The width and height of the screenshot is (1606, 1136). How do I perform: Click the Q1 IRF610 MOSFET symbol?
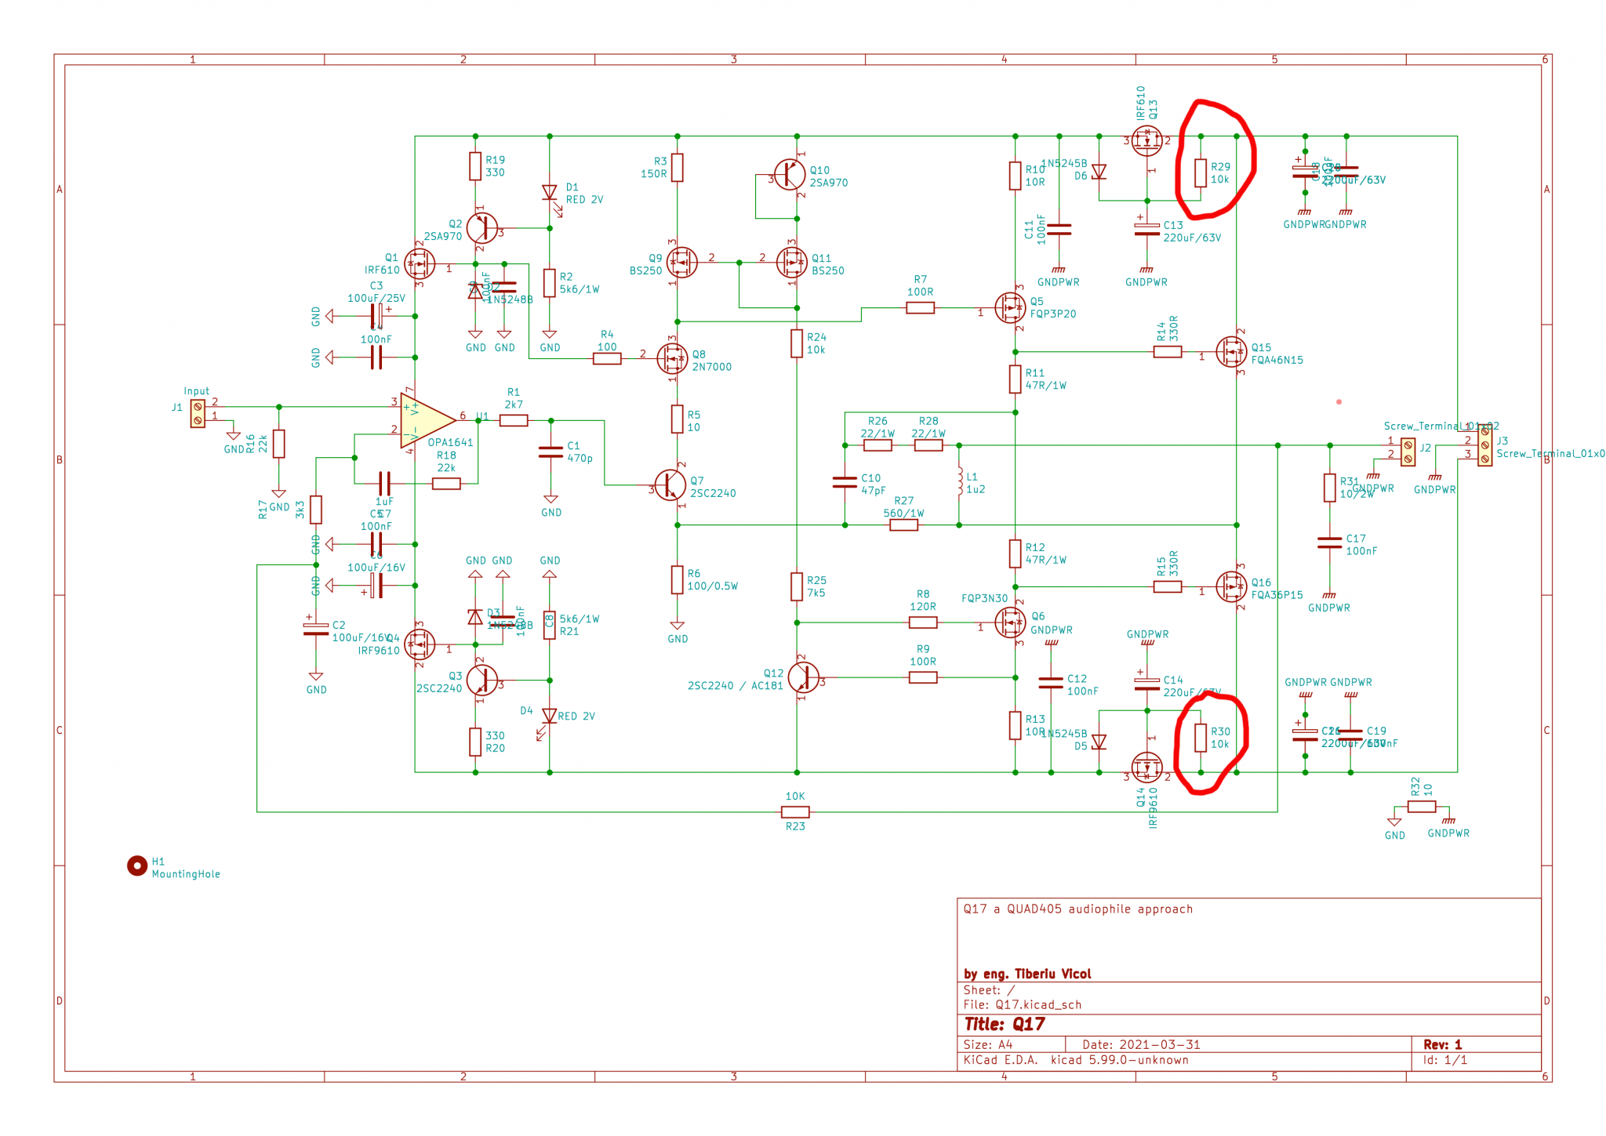(x=420, y=264)
